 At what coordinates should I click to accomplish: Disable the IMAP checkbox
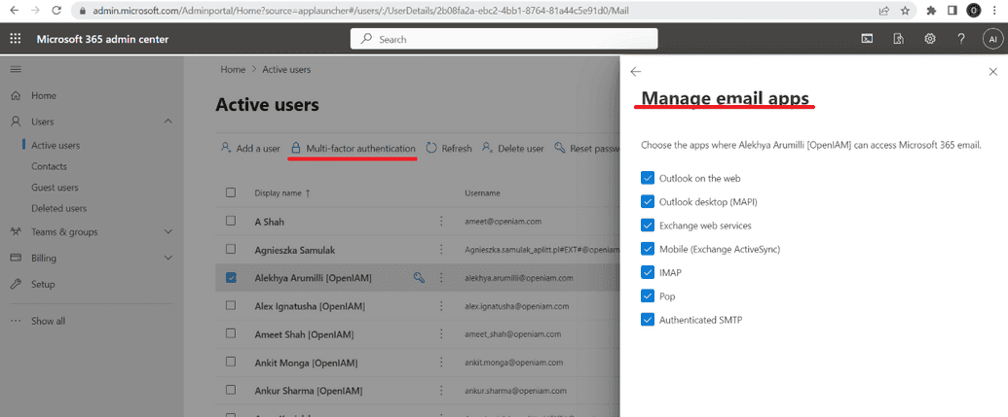point(648,272)
